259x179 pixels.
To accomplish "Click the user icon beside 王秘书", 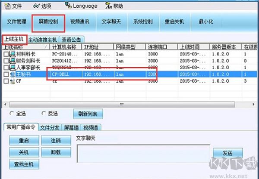I will pos(13,74).
